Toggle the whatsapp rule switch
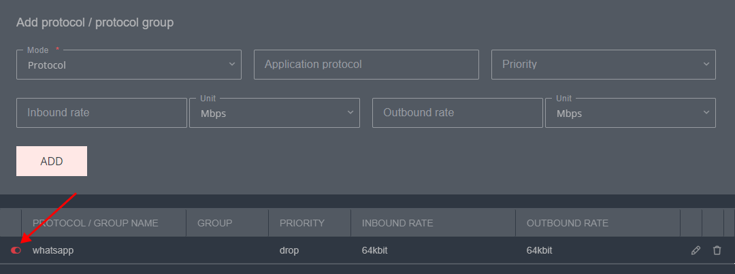Screen dimensions: 735x274 [16, 250]
